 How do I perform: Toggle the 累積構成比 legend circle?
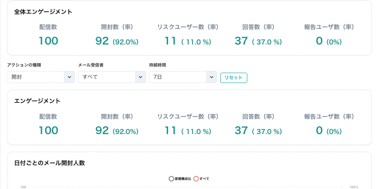pos(171,179)
